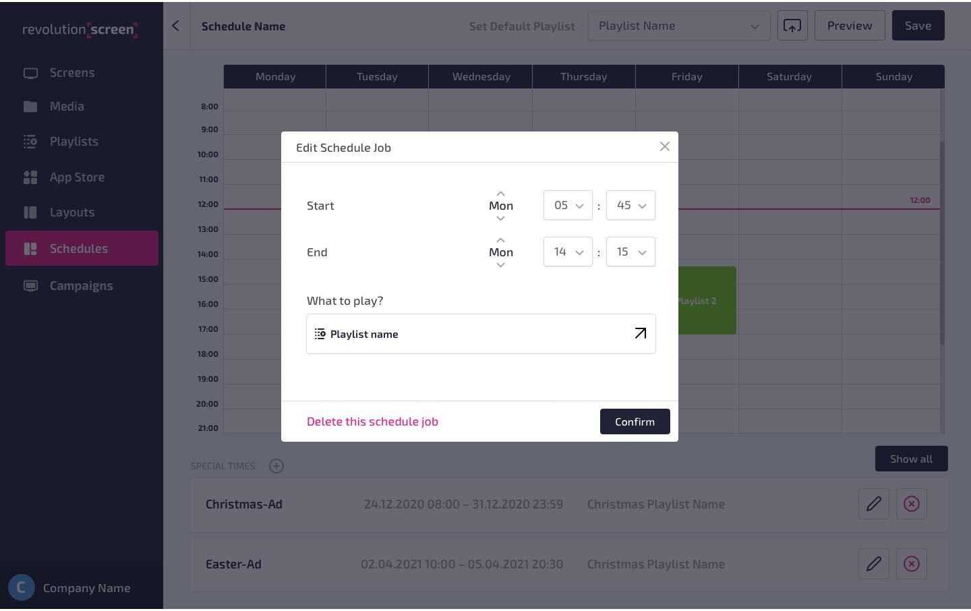This screenshot has width=971, height=611.
Task: Click the open-playlist arrow icon
Action: 640,333
